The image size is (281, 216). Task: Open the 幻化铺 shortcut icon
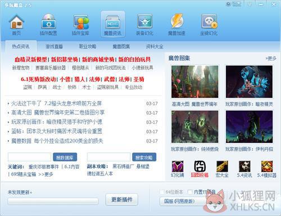(x=178, y=169)
